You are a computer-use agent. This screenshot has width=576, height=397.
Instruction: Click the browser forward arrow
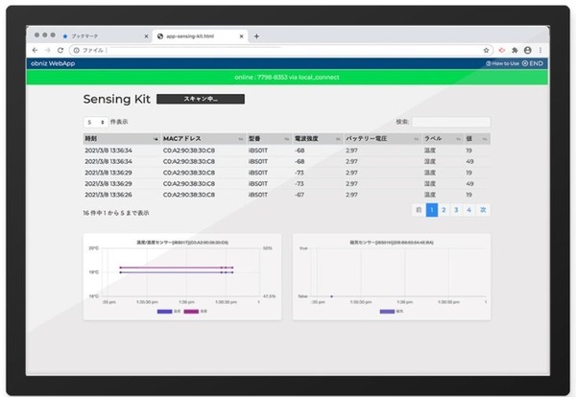tap(48, 49)
